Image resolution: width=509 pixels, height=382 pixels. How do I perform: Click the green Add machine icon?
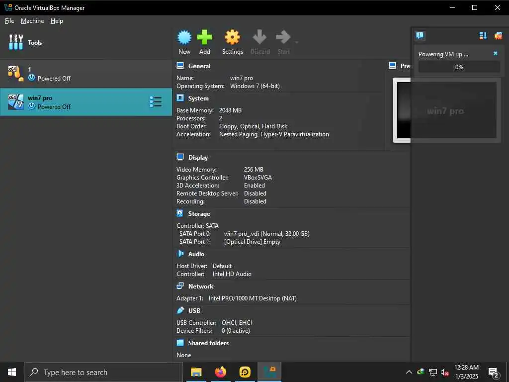pyautogui.click(x=204, y=37)
